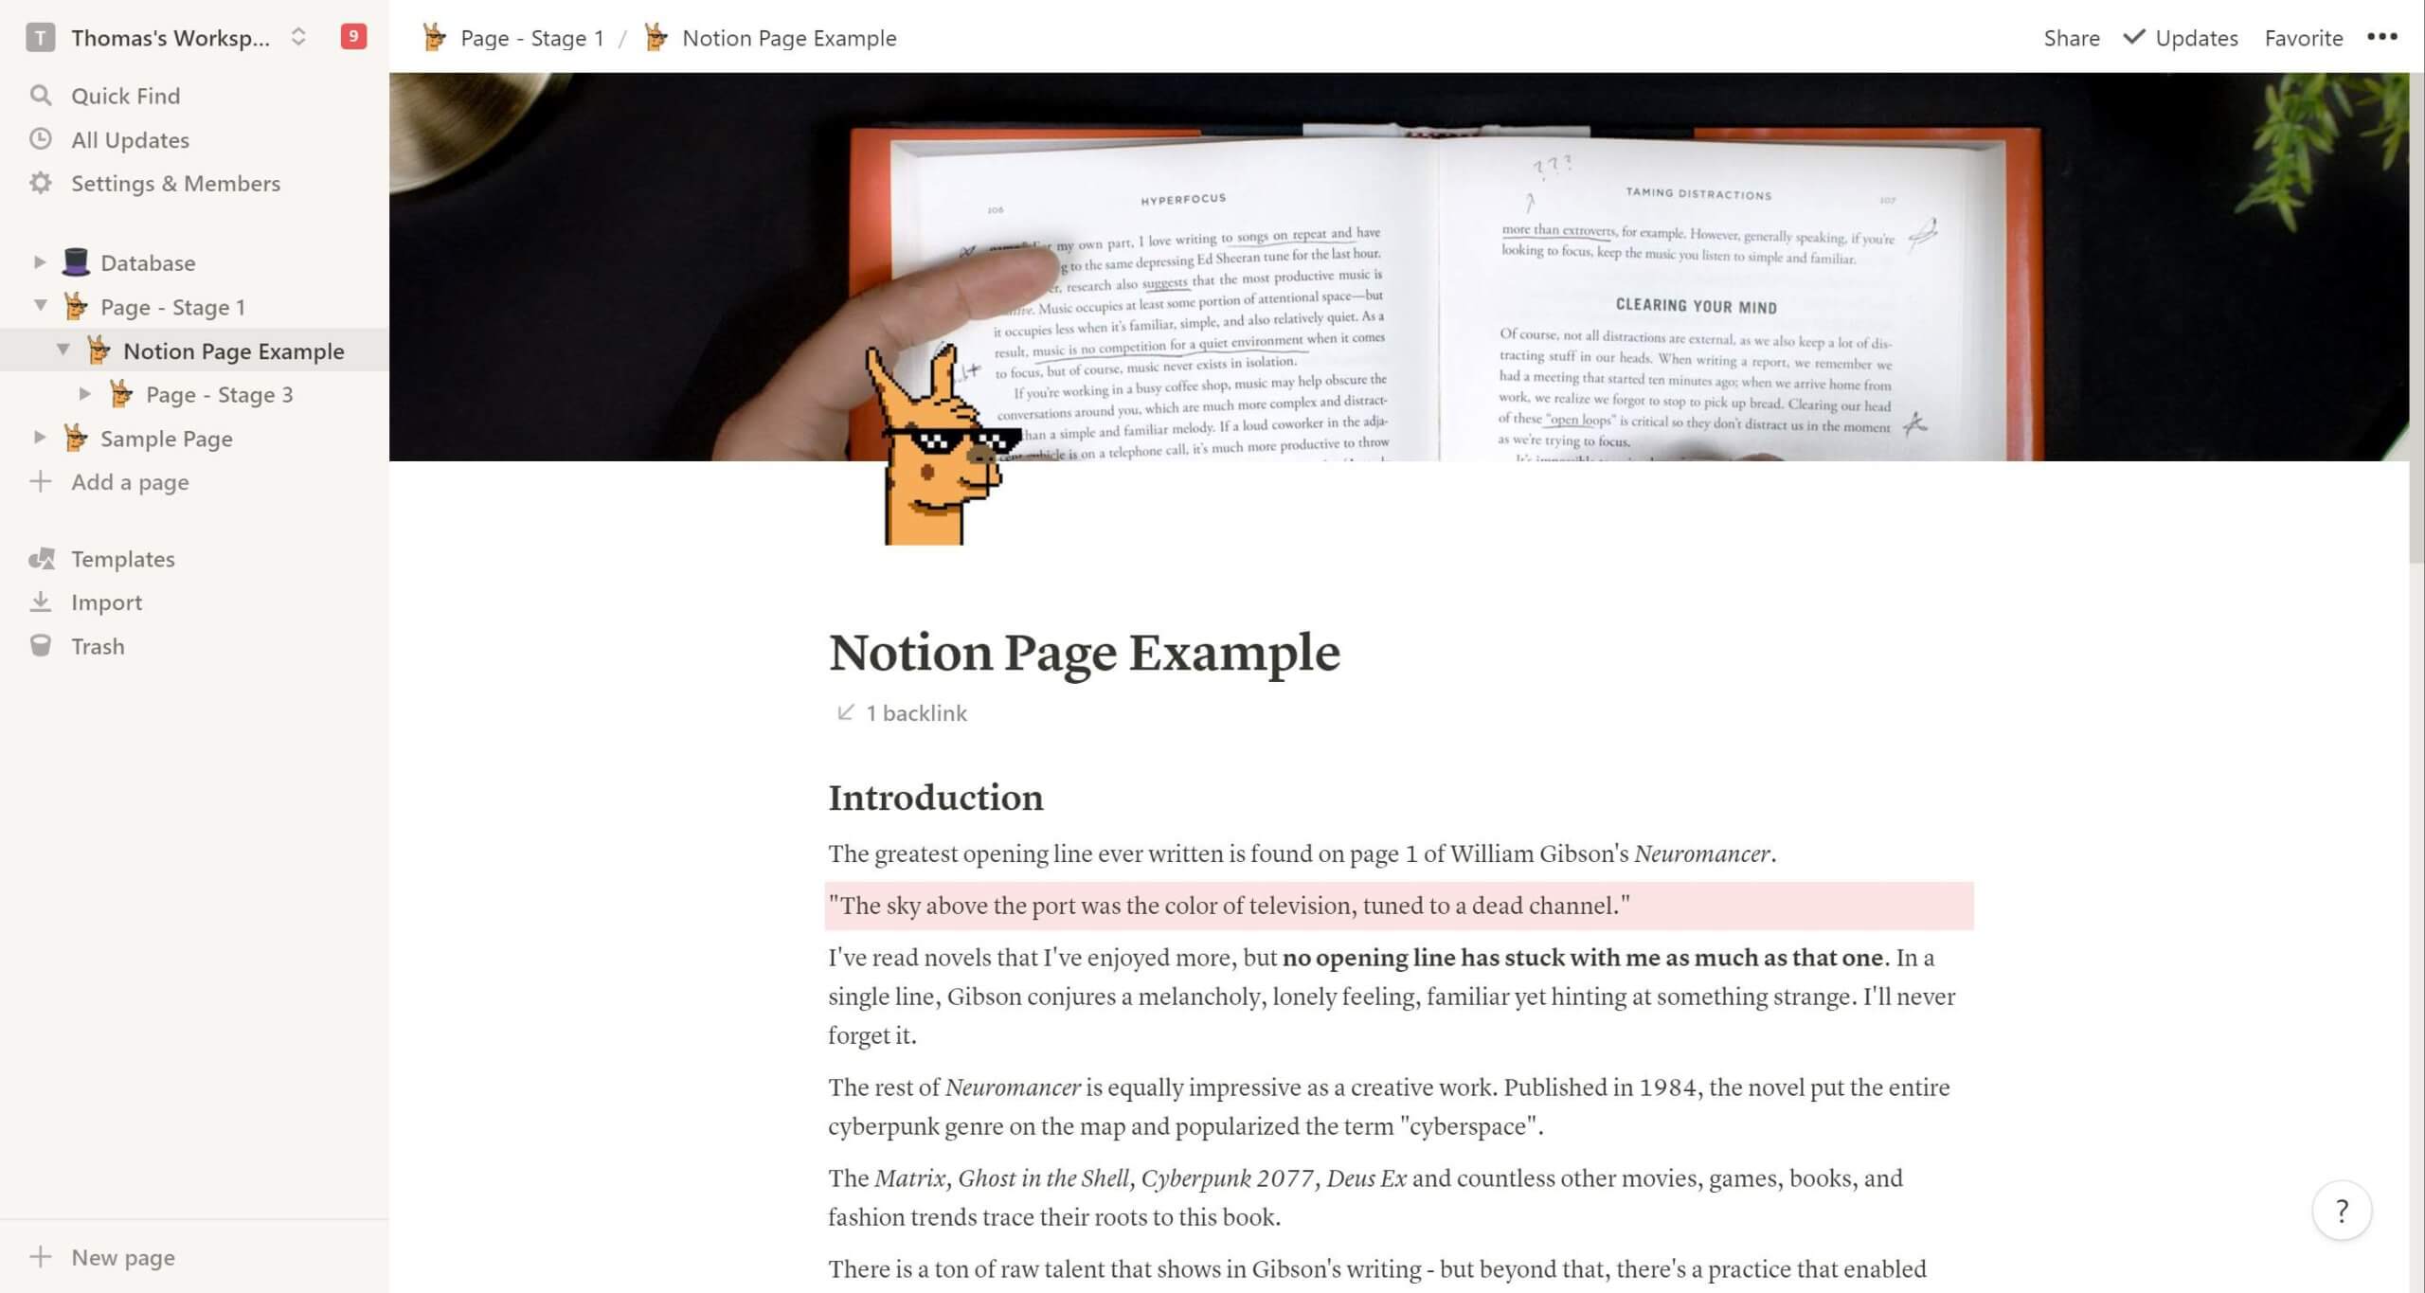Image resolution: width=2425 pixels, height=1293 pixels.
Task: Expand Notion Page Example in sidebar
Action: pos(61,350)
